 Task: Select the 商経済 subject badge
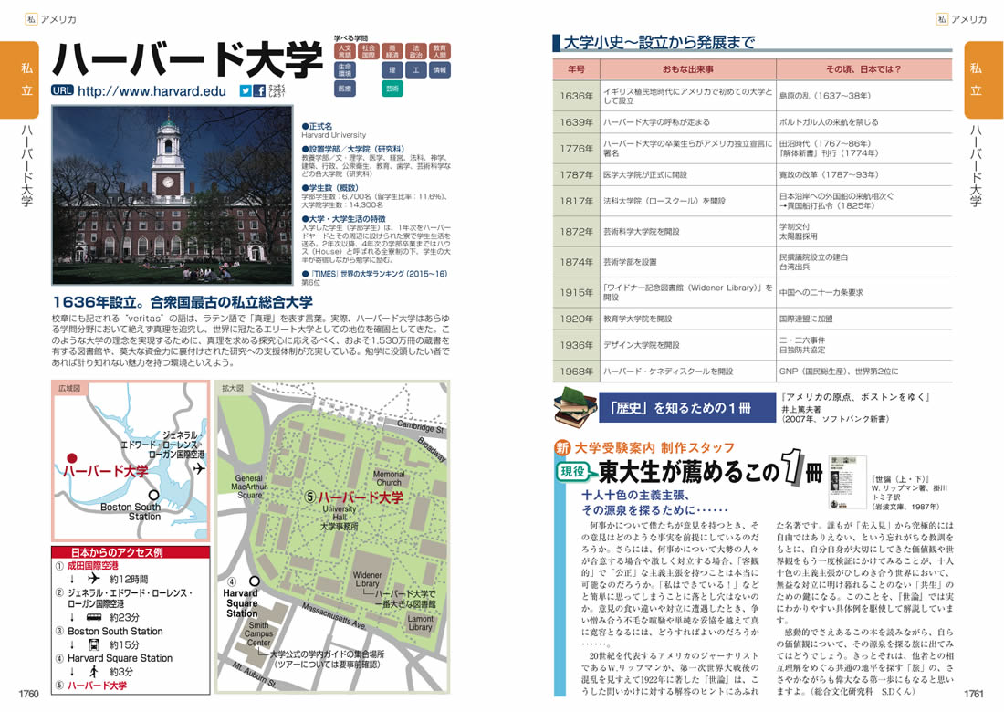point(392,51)
